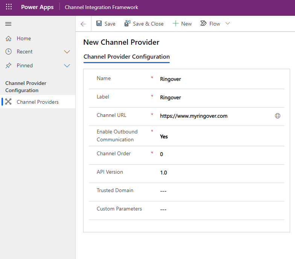Select Channel Providers in sidebar
Screen dimensions: 295x259
pos(38,101)
